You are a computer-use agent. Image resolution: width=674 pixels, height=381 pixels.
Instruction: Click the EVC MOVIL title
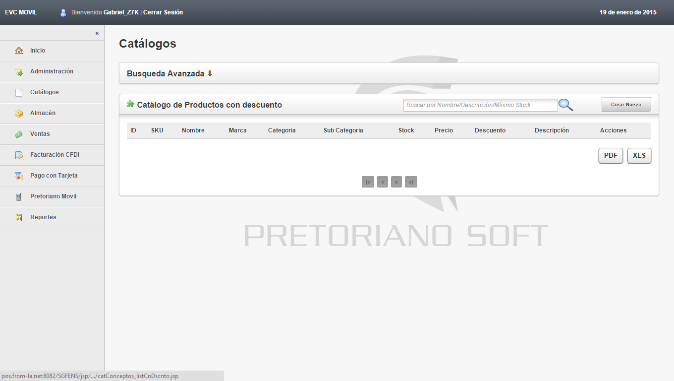[x=21, y=12]
